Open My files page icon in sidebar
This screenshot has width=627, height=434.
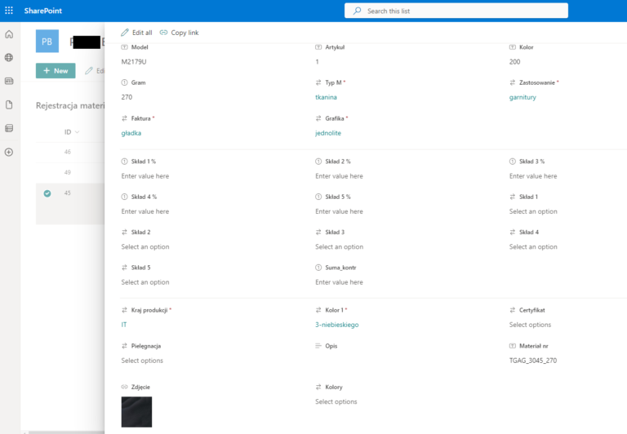9,104
